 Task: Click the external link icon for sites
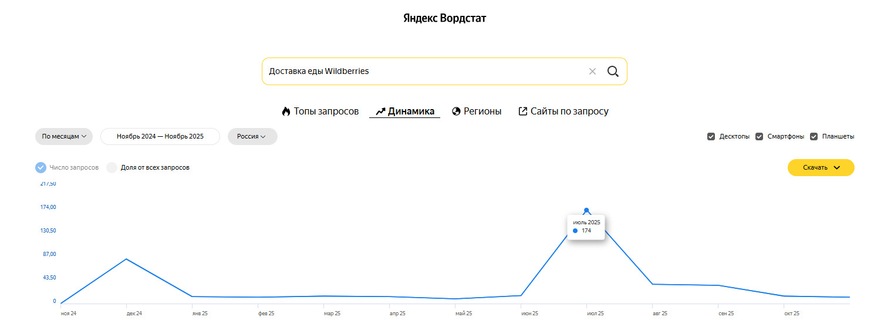click(x=523, y=112)
